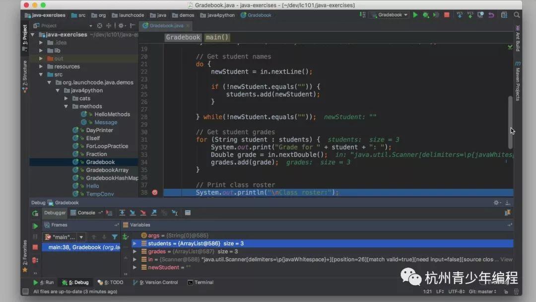Image resolution: width=536 pixels, height=302 pixels.
Task: Expand the grades variable node
Action: pyautogui.click(x=134, y=251)
